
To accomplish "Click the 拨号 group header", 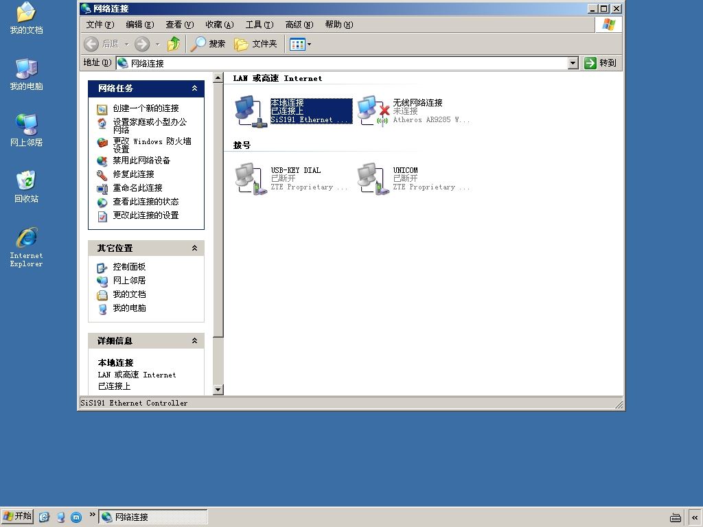I will tap(242, 145).
